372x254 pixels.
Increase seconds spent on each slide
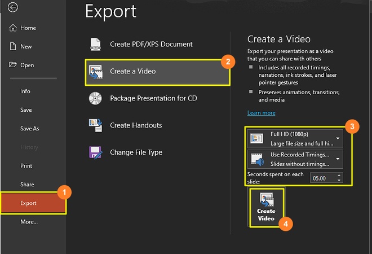click(339, 176)
